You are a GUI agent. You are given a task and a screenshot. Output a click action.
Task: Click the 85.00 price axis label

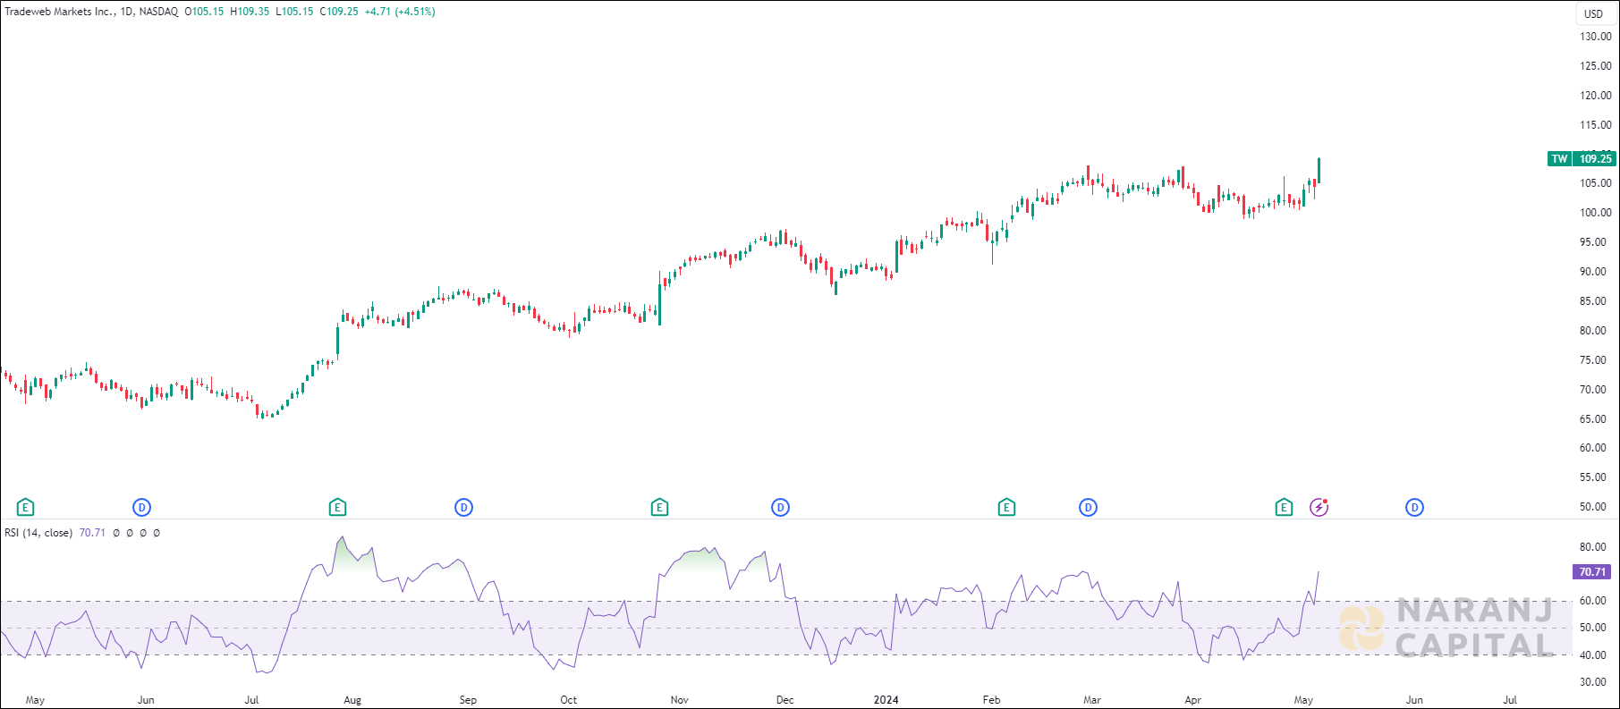point(1592,301)
